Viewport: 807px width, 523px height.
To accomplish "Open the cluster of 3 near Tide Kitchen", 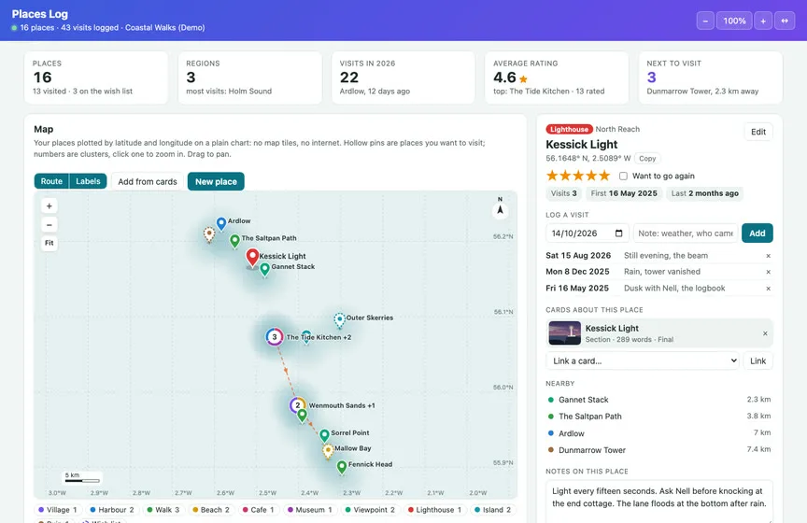I will pyautogui.click(x=275, y=336).
